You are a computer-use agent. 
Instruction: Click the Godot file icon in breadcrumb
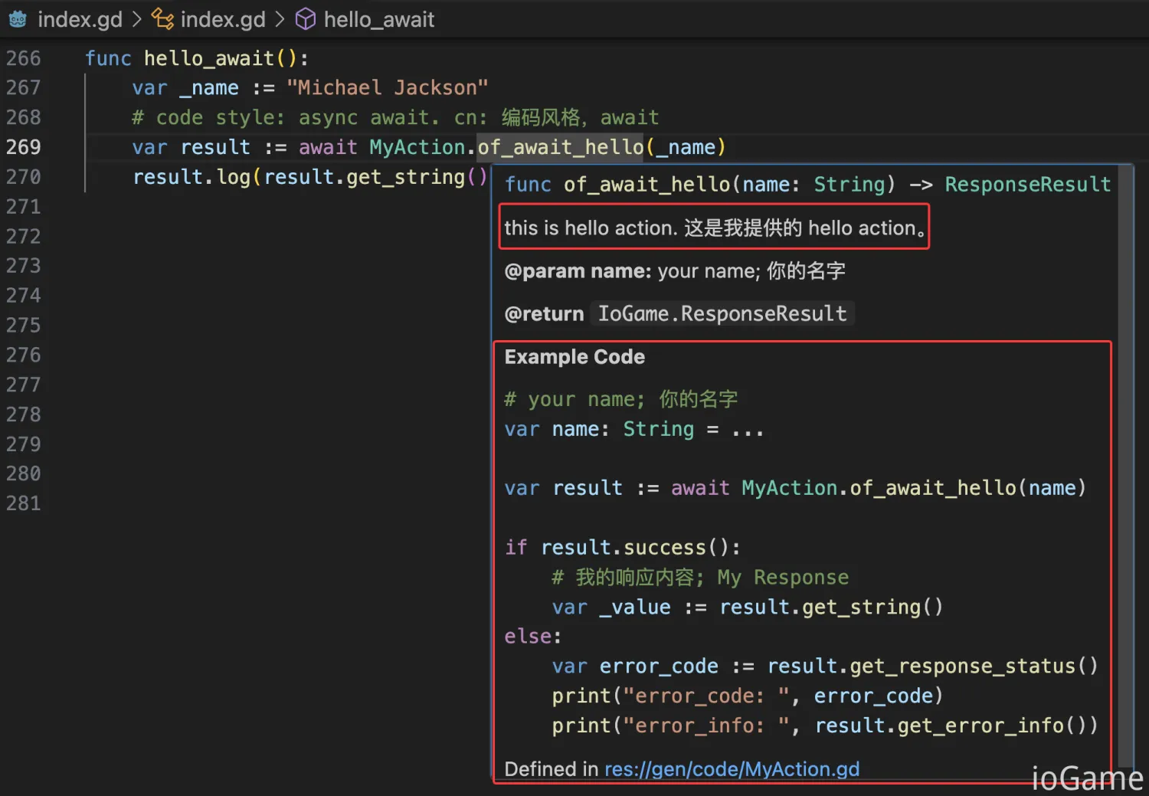18,19
